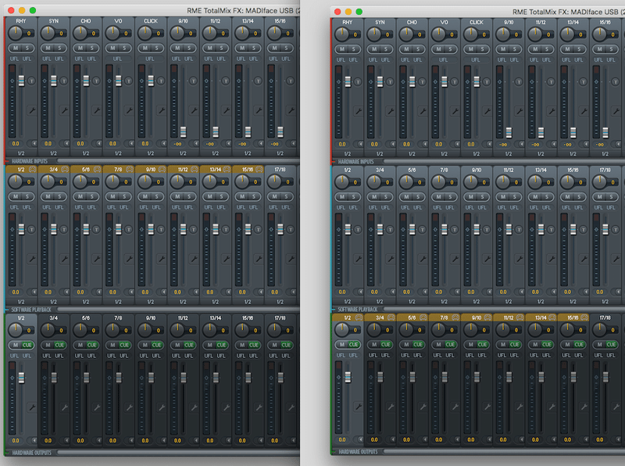Open channel settings wrench on the RHY channel
625x466 pixels.
pos(31,109)
